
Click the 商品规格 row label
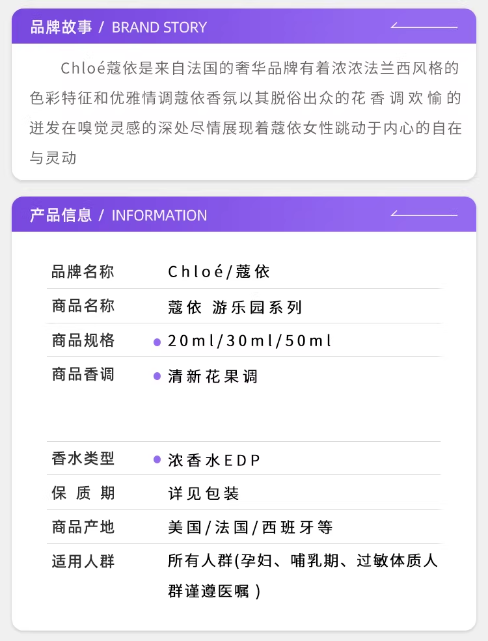83,340
